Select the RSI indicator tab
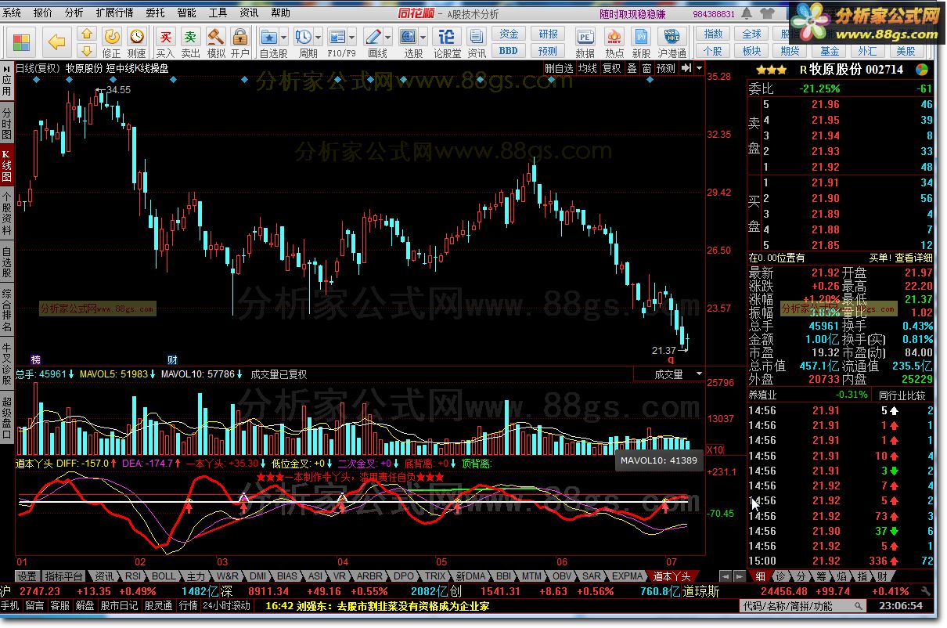947x628 pixels. point(133,576)
